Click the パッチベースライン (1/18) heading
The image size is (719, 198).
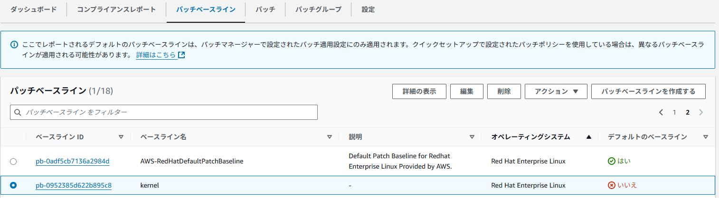point(61,90)
